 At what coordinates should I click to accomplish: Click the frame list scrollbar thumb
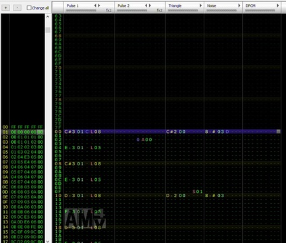(x=48, y=30)
